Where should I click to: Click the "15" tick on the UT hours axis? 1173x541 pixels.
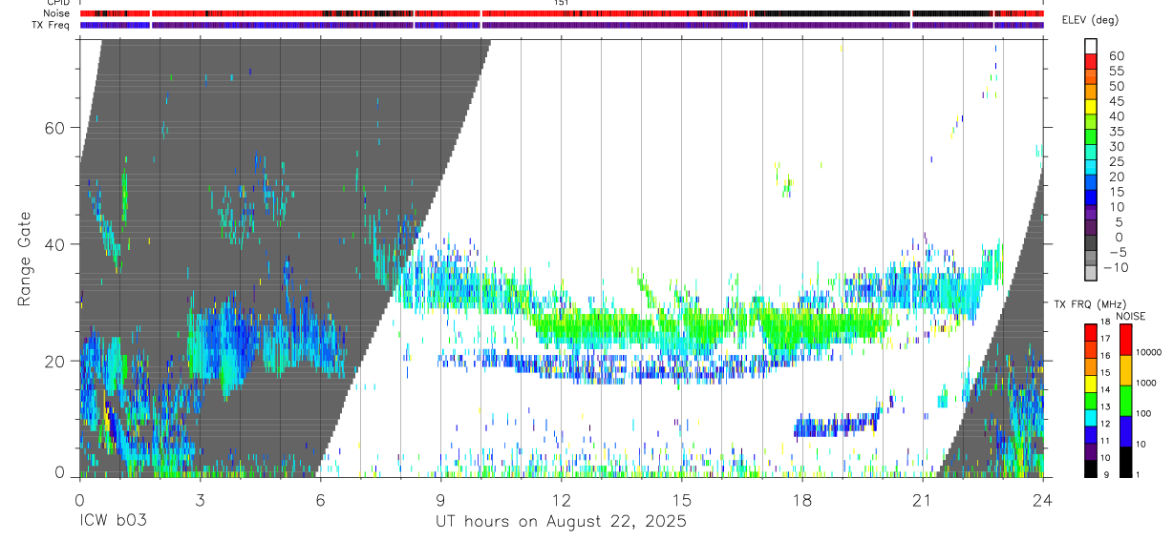tap(681, 499)
